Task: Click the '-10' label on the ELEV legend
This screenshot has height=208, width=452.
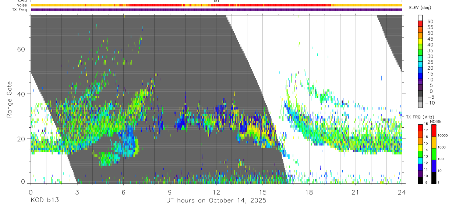Action: (x=430, y=103)
